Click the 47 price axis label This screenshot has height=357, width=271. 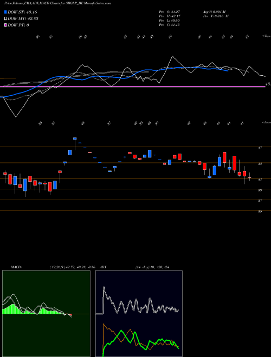click(x=260, y=148)
